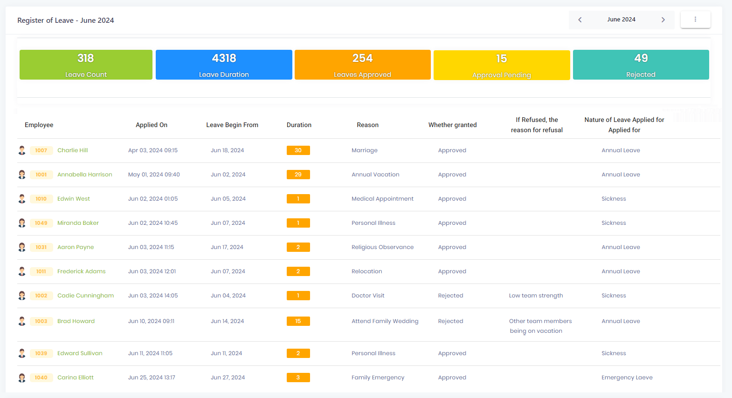Click Miranda Baker's avatar icon

[22, 223]
